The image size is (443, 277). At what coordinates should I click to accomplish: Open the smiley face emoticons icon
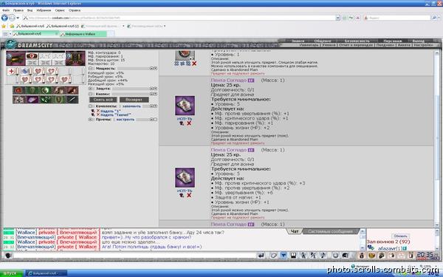click(x=335, y=256)
